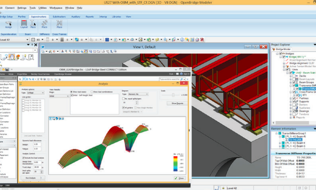
Task: Open the Utilities menu
Action: point(43,8)
